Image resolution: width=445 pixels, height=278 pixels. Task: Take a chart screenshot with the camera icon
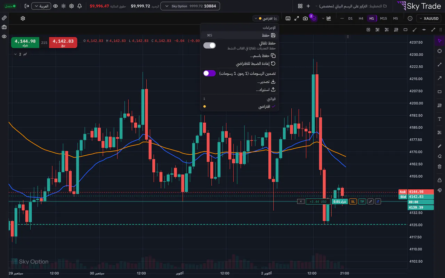[305, 18]
